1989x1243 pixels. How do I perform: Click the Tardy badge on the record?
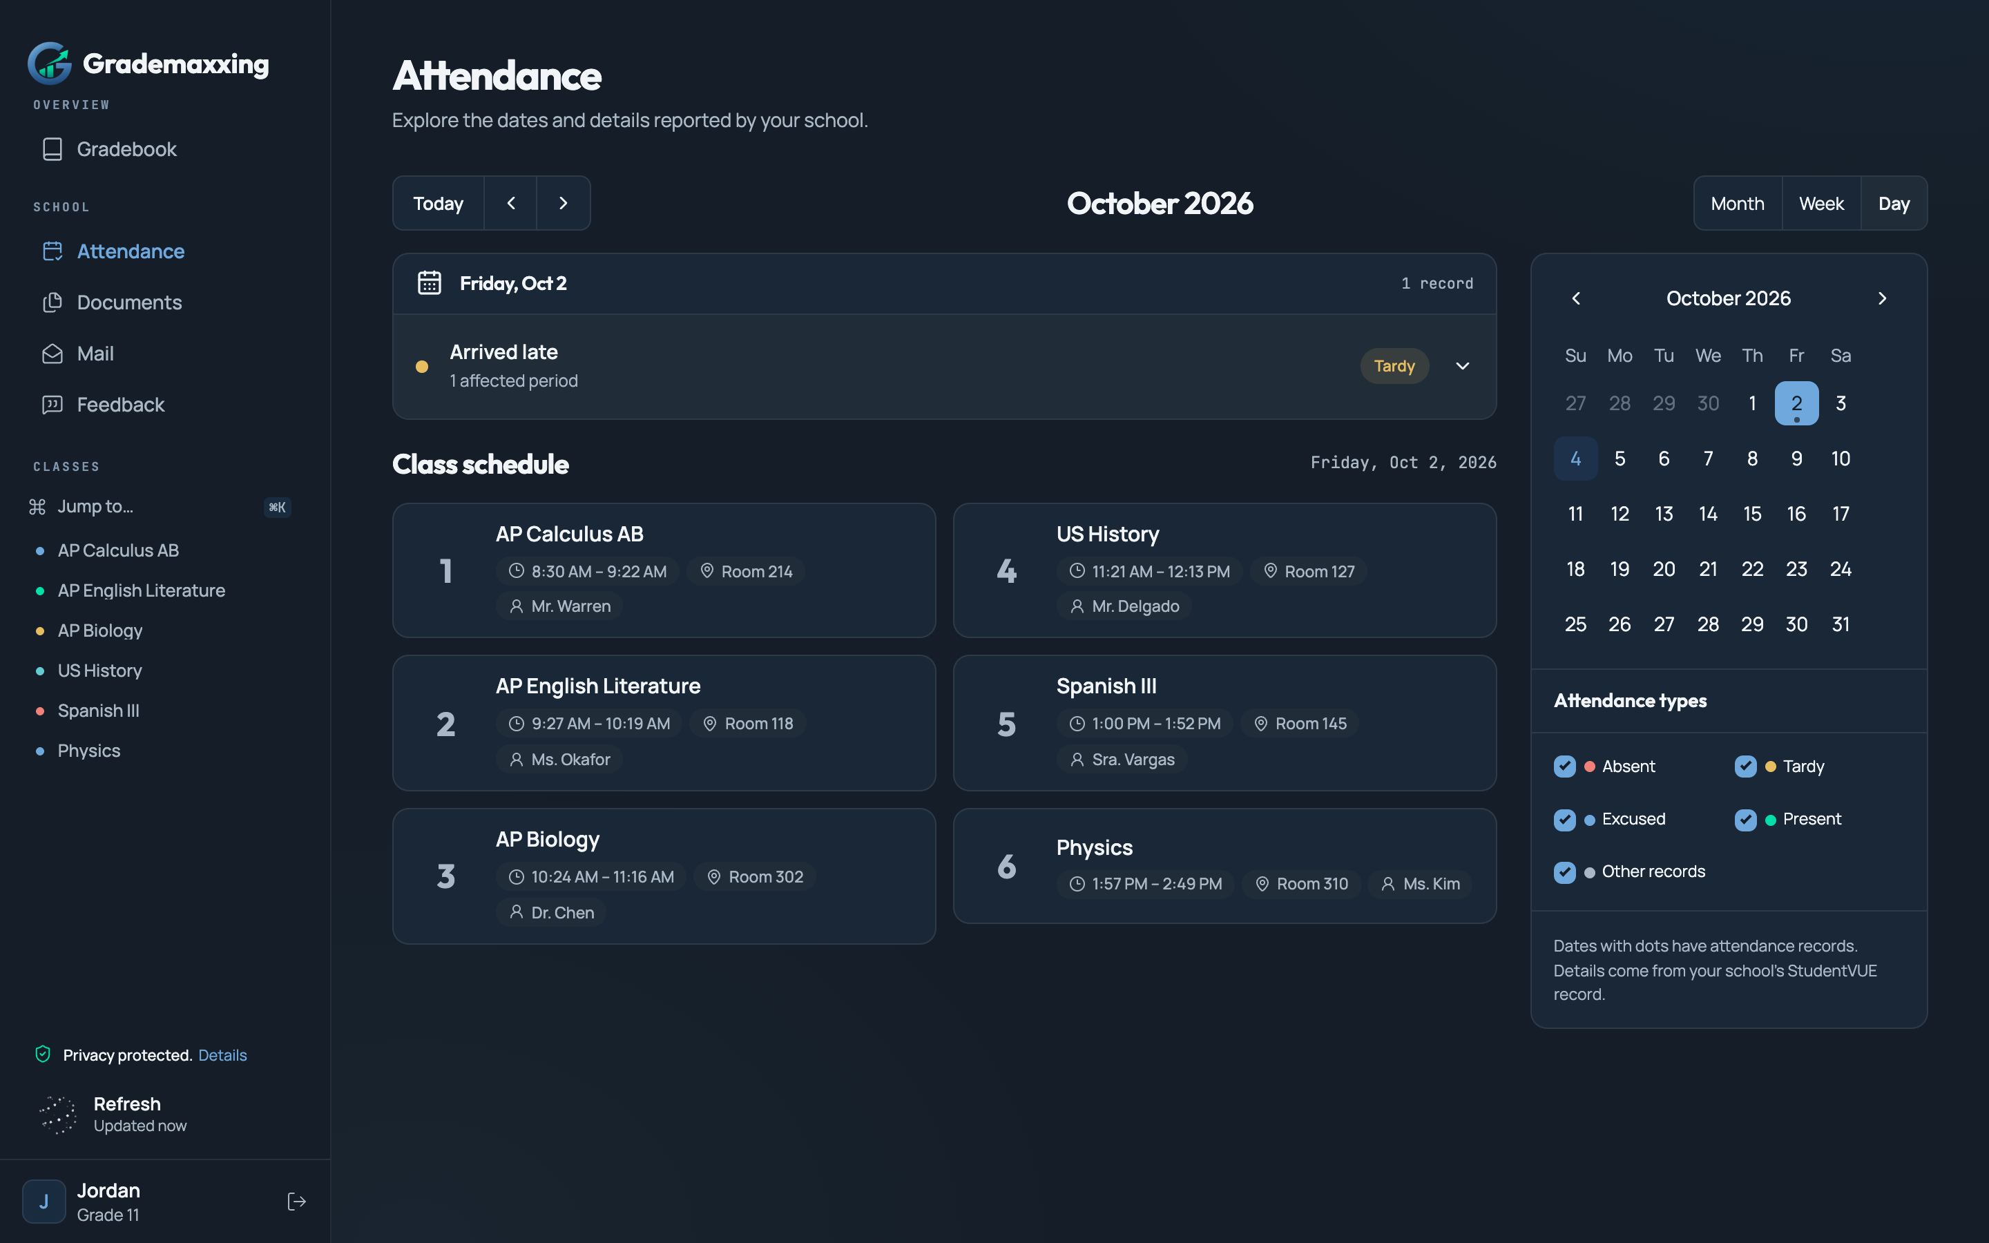pos(1394,366)
